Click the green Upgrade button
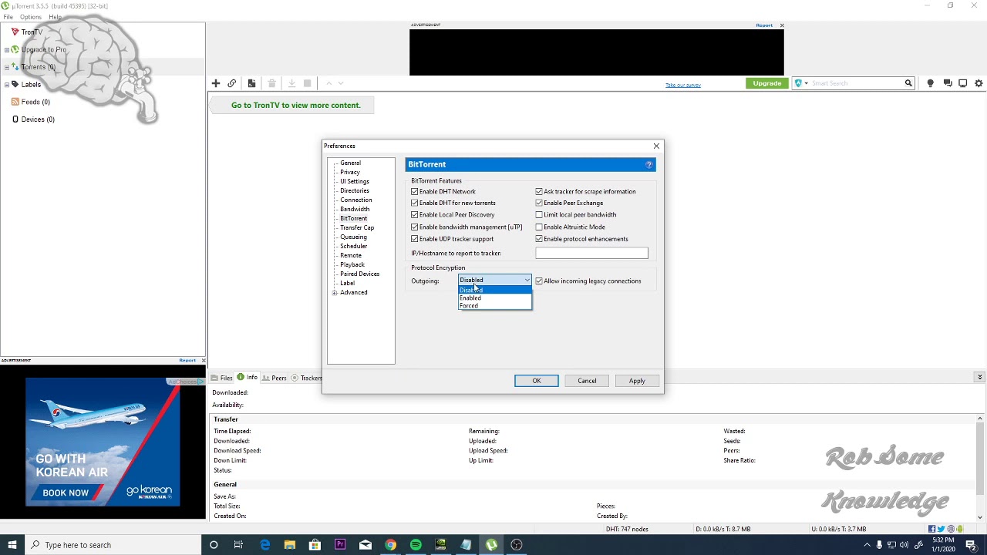Screen dimensions: 987x555 [767, 83]
